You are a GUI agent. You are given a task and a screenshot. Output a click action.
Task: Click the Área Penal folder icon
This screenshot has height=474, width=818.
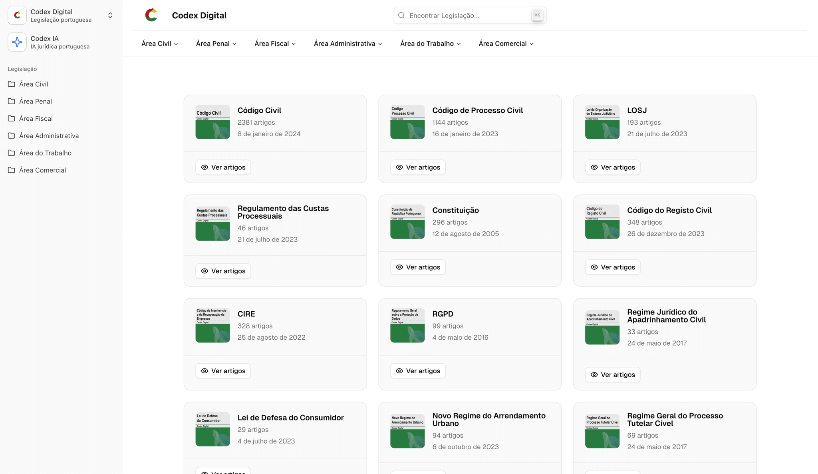(12, 101)
